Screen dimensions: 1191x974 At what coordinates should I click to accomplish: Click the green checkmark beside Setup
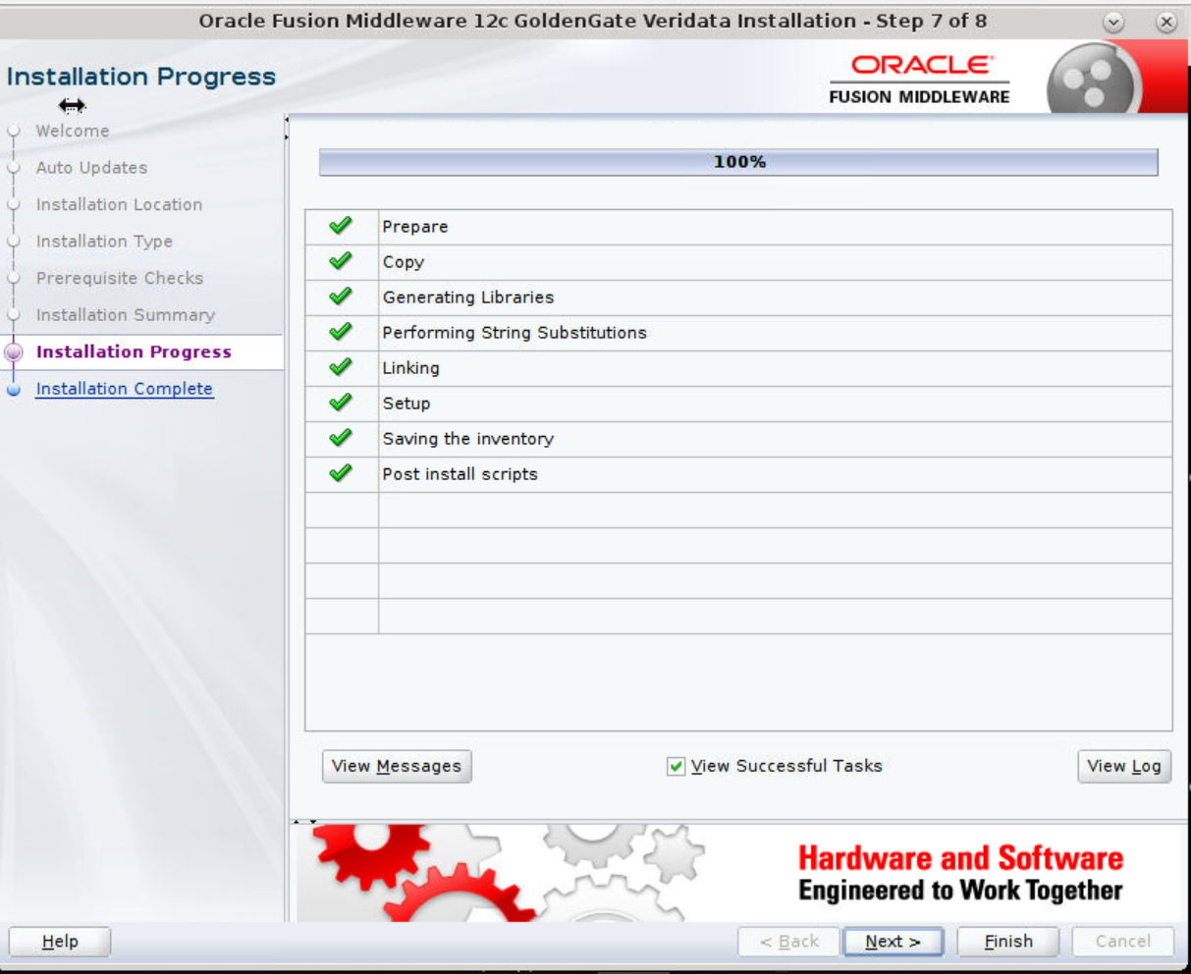[341, 403]
